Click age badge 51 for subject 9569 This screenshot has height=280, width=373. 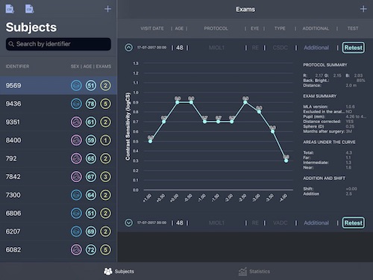coord(91,85)
